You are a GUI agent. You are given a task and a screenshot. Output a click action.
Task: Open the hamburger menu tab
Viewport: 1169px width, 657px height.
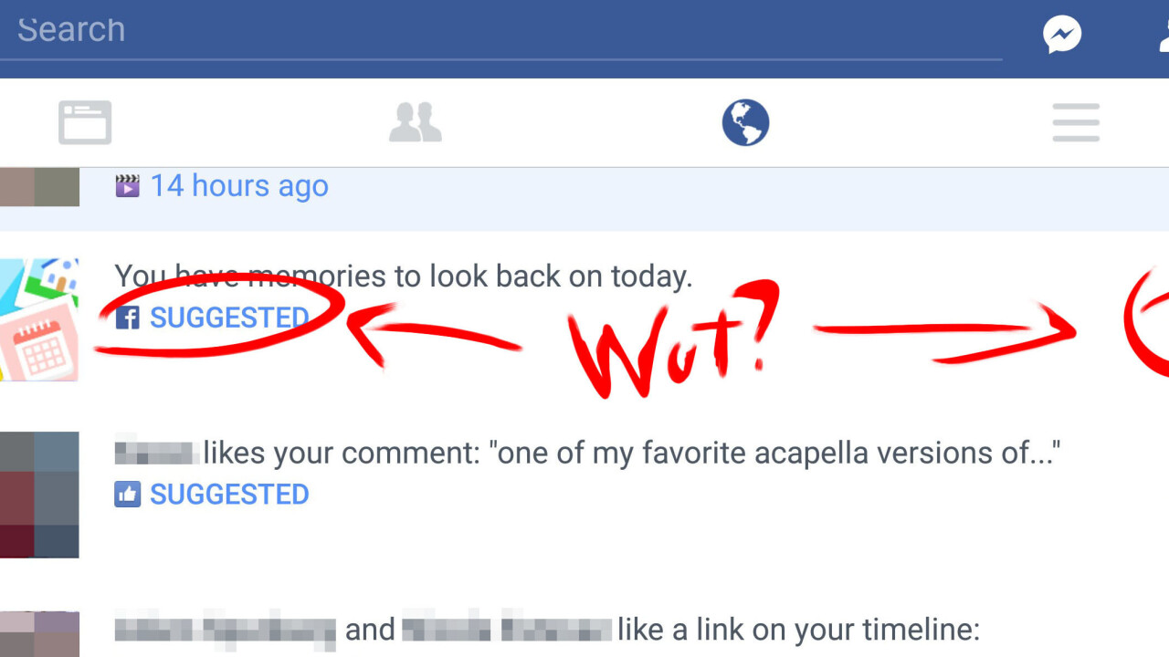(x=1076, y=122)
